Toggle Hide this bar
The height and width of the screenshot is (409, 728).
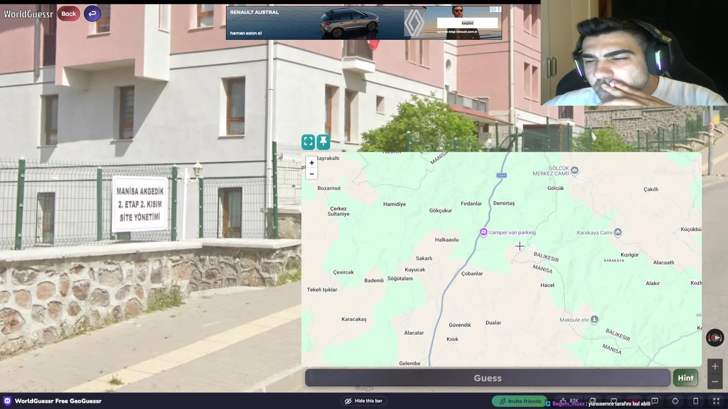[x=364, y=401]
